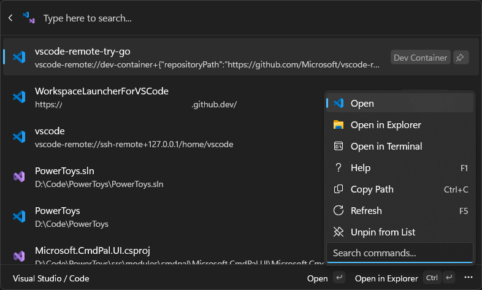Choose Unpin from List
This screenshot has width=482, height=290.
tap(399, 232)
